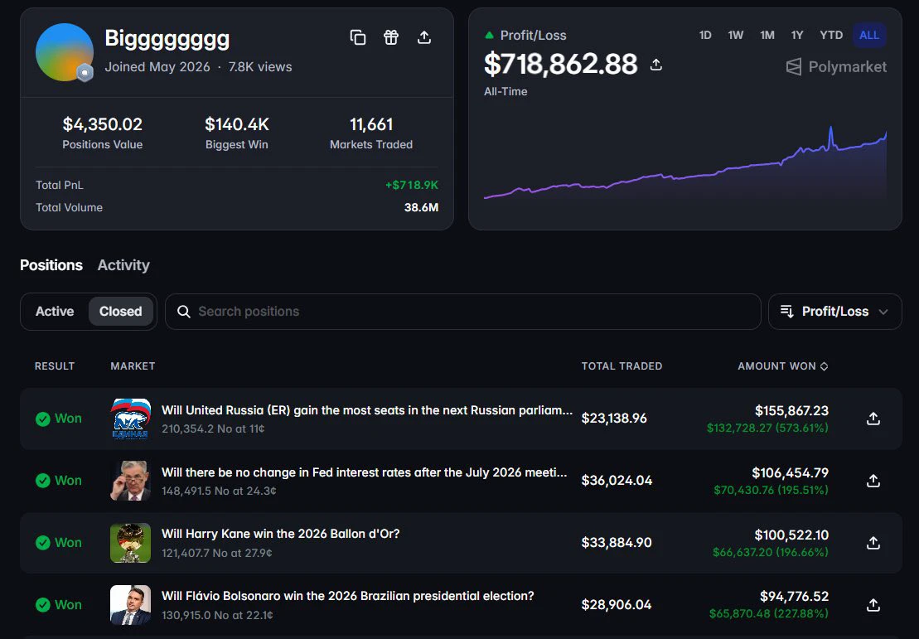919x639 pixels.
Task: Switch to Active positions
Action: tap(55, 312)
